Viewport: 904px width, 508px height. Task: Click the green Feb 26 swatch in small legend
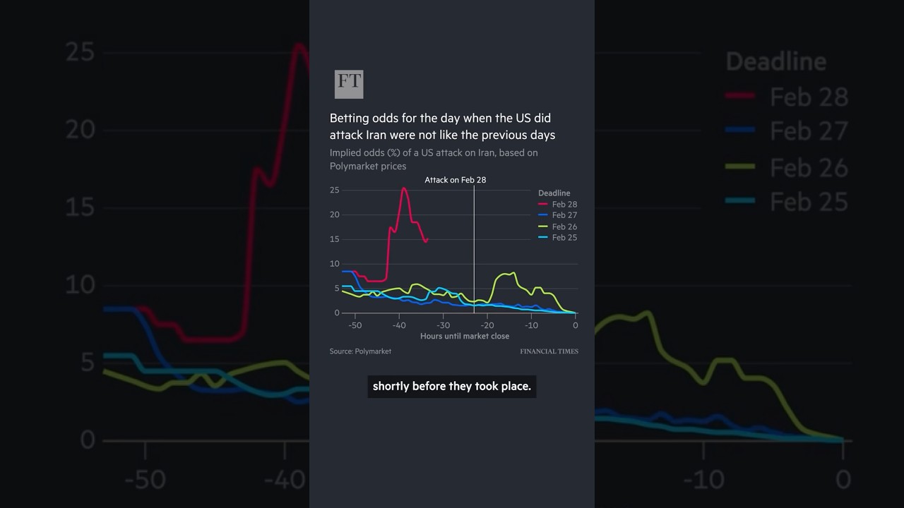[542, 226]
